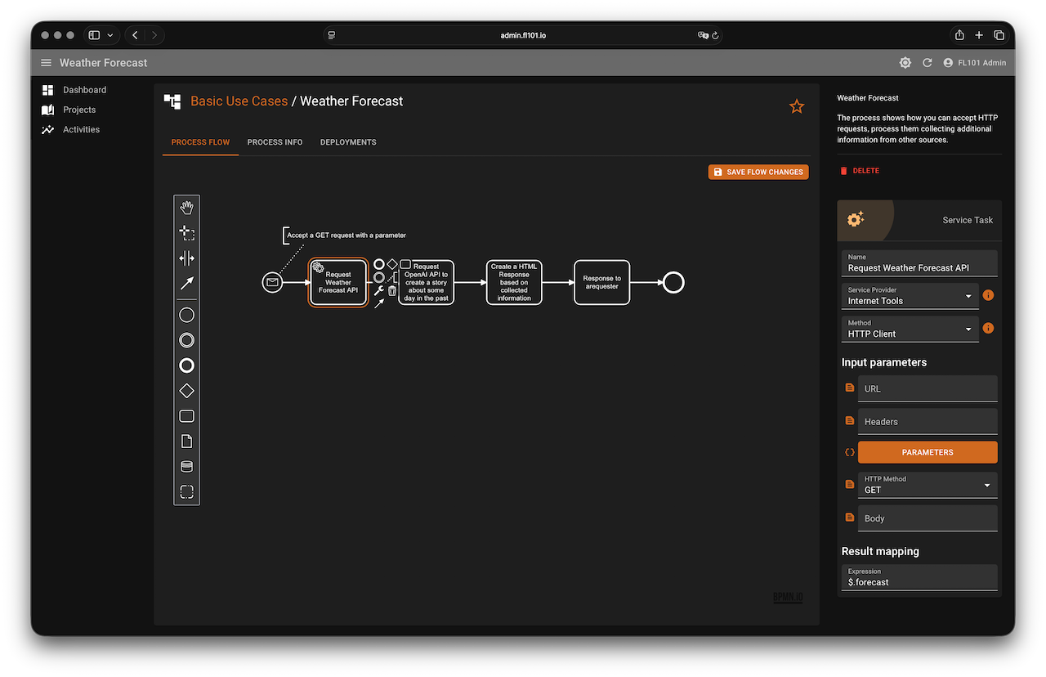Select the global connect arrow tool
Screen dimensions: 1046x677
click(186, 284)
